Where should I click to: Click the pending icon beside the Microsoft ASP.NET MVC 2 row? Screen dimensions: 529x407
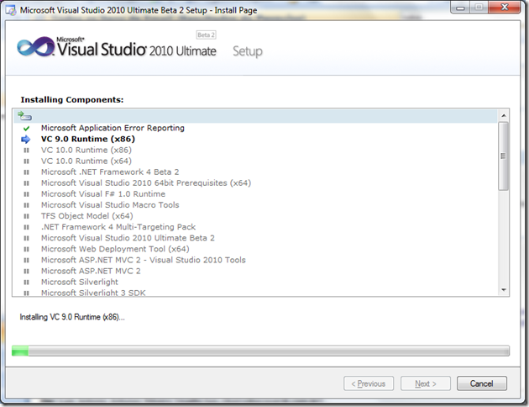tap(26, 272)
